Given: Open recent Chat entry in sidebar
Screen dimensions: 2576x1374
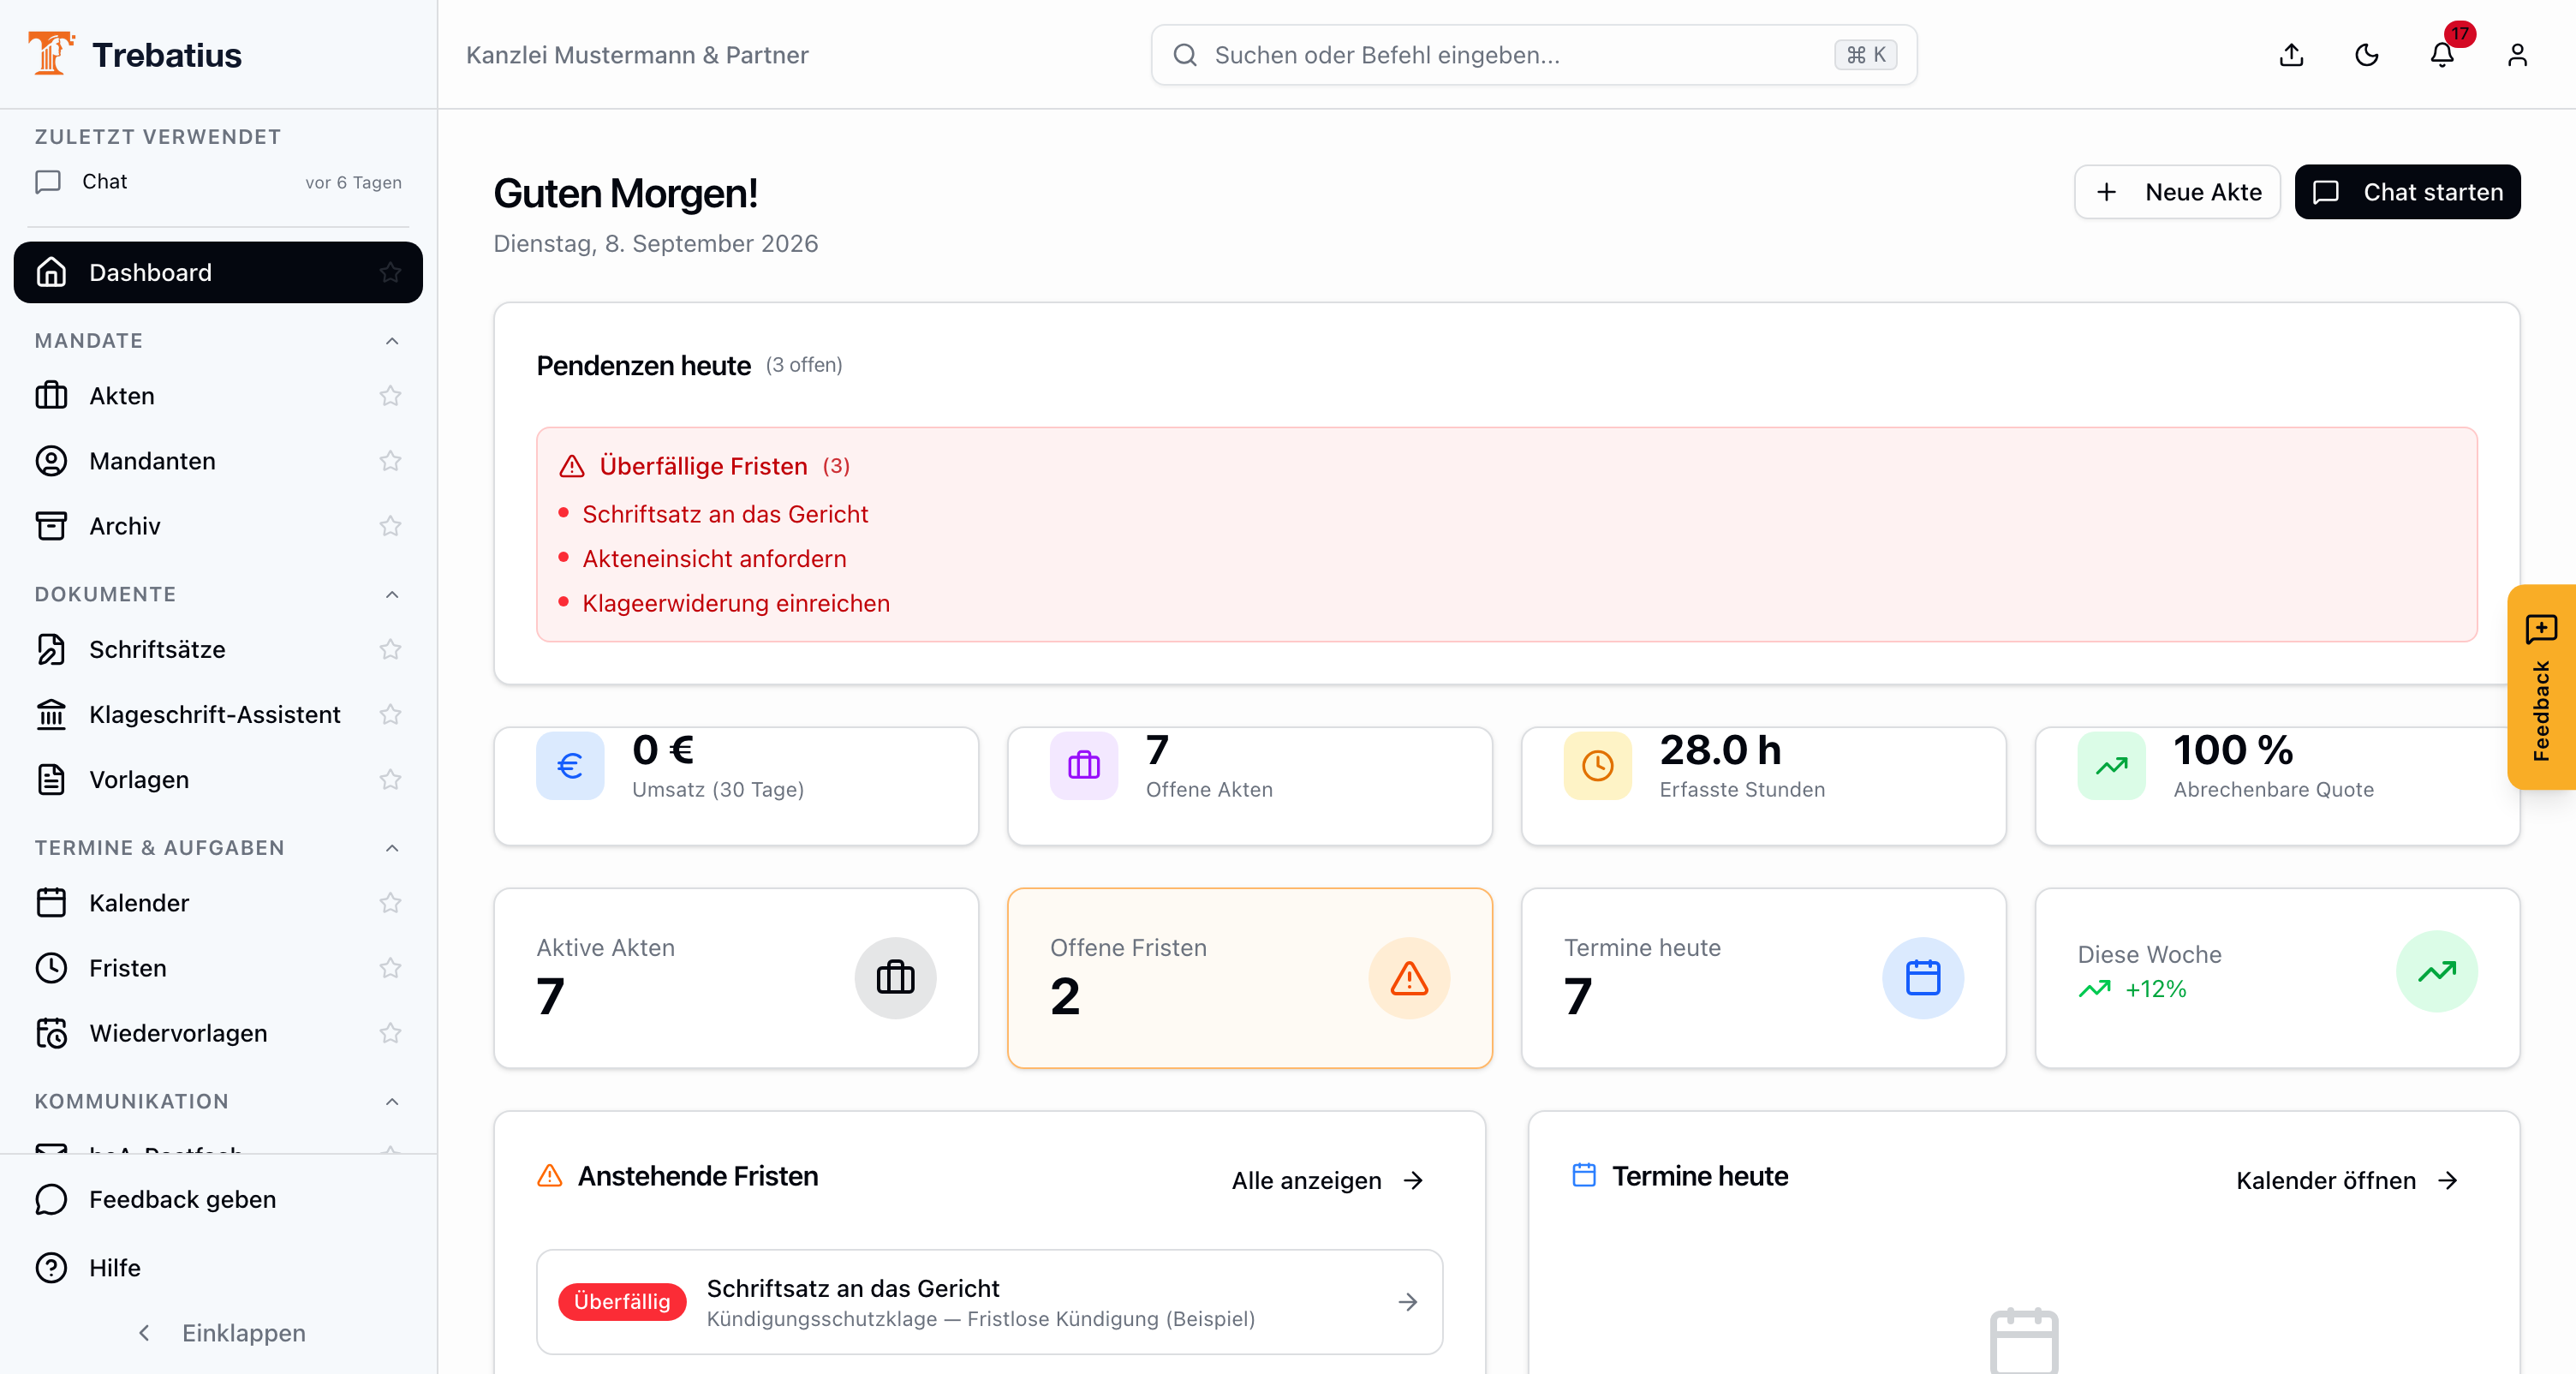Looking at the screenshot, I should coord(218,182).
